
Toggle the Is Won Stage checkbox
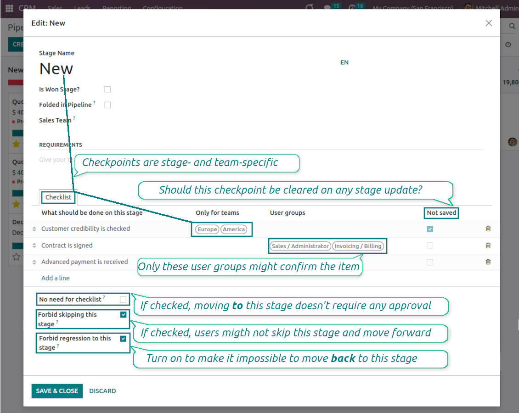point(107,89)
